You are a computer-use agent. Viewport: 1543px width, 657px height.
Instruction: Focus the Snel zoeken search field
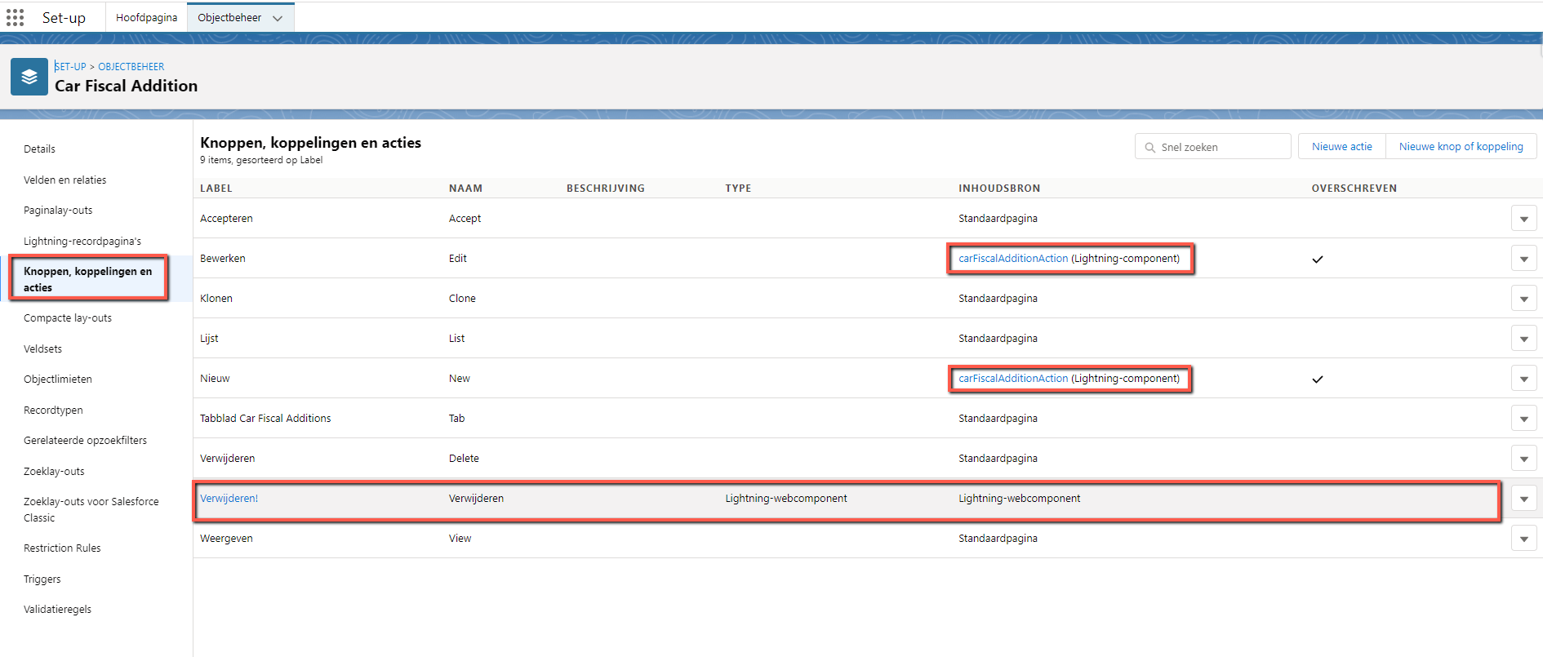coord(1212,146)
